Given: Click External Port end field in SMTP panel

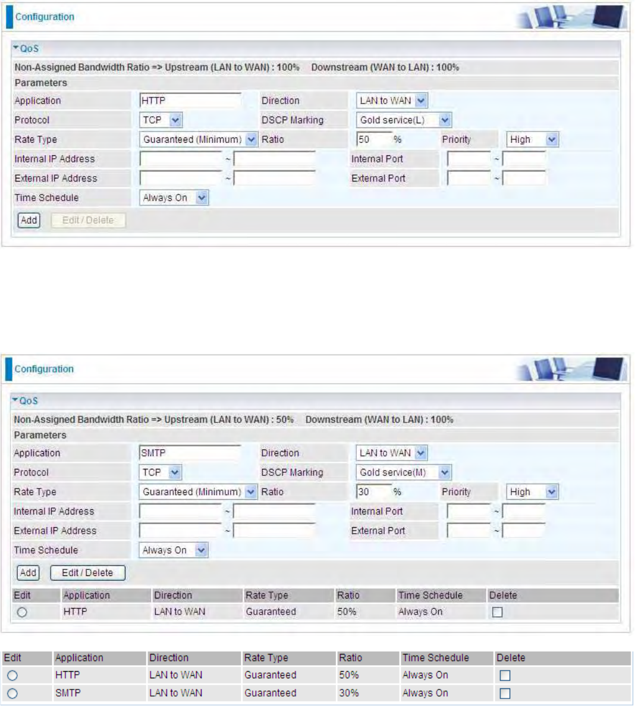Looking at the screenshot, I should pyautogui.click(x=524, y=531).
